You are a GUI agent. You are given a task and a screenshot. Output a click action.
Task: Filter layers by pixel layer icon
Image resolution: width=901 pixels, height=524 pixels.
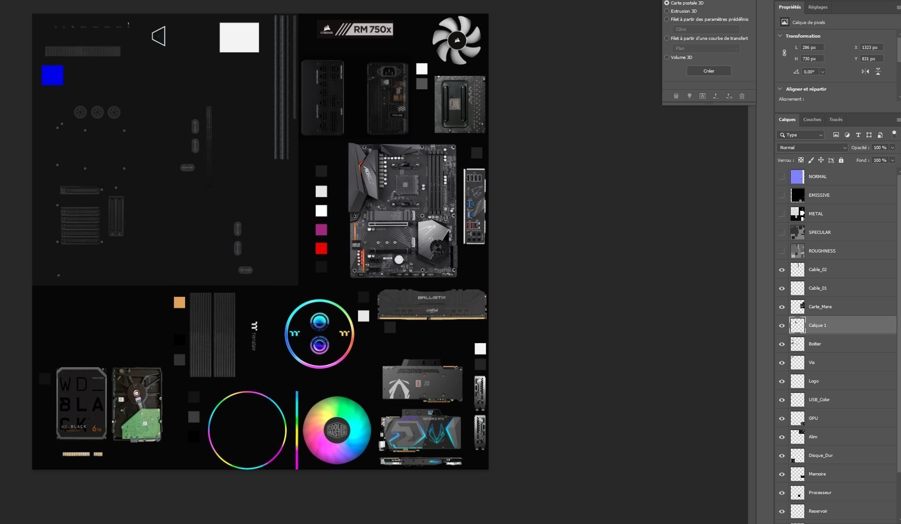(x=836, y=135)
